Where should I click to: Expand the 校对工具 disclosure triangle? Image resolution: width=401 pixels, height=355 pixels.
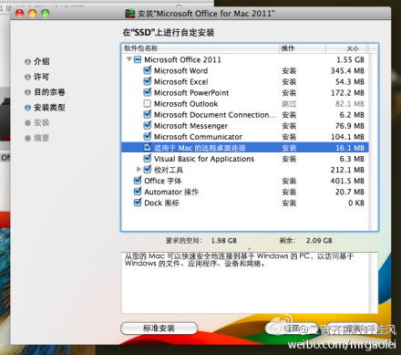139,169
